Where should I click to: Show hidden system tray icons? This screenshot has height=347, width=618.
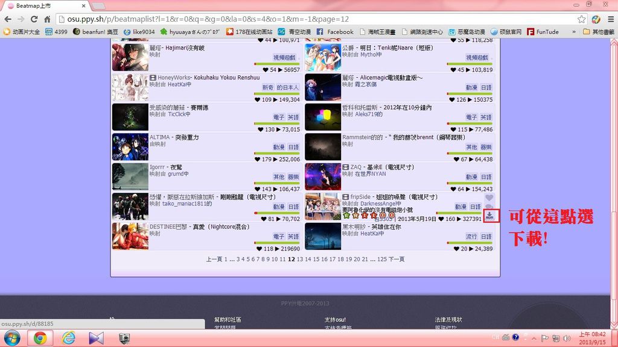(x=534, y=339)
